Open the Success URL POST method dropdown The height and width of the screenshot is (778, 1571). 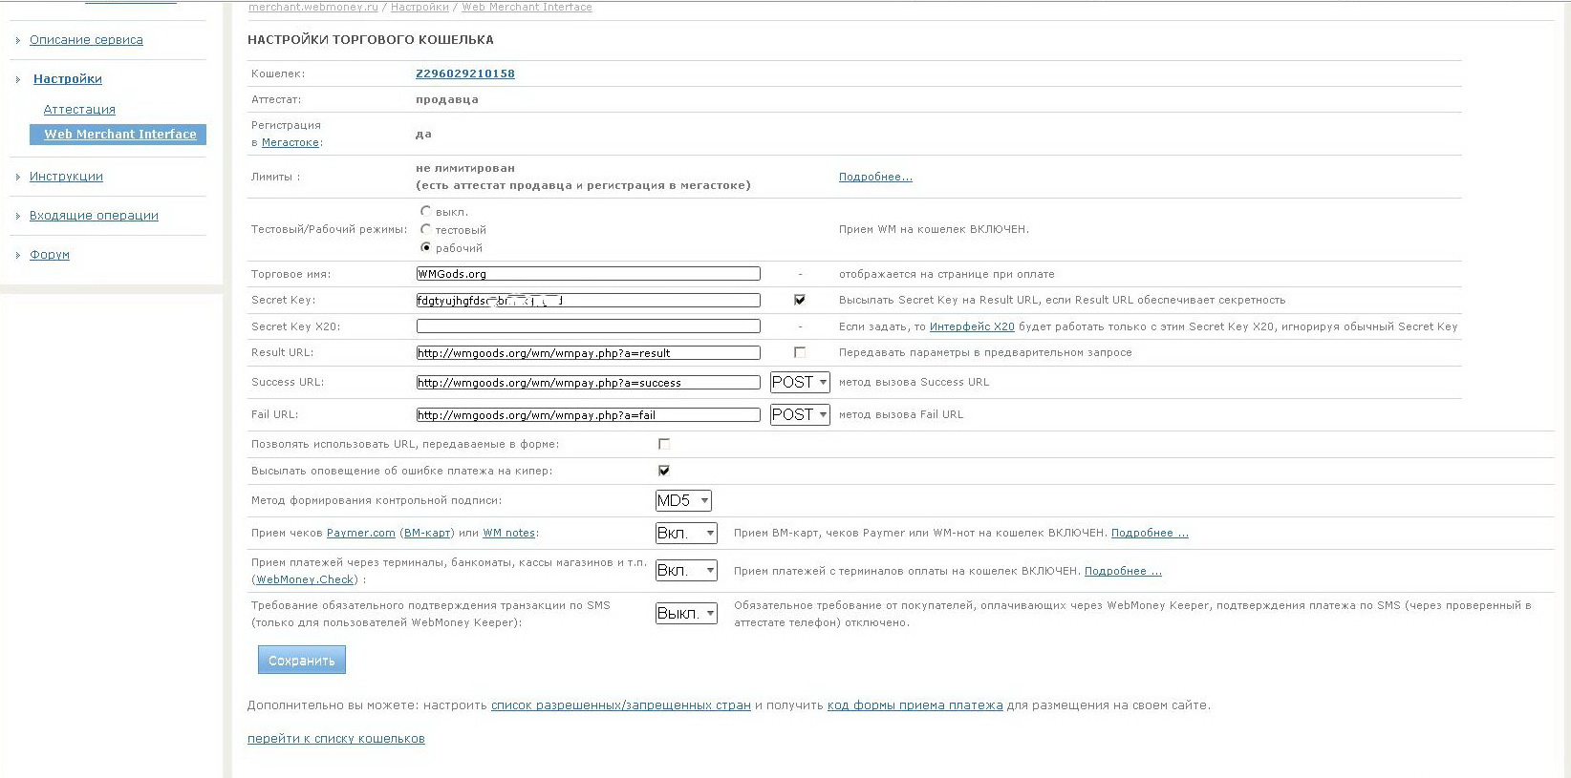click(x=800, y=382)
